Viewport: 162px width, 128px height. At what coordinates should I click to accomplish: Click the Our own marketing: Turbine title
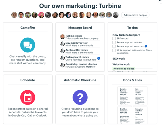(x=80, y=6)
